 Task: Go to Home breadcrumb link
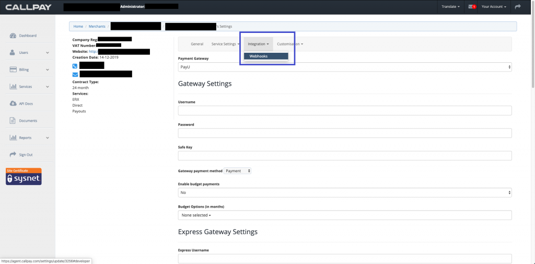coord(78,26)
